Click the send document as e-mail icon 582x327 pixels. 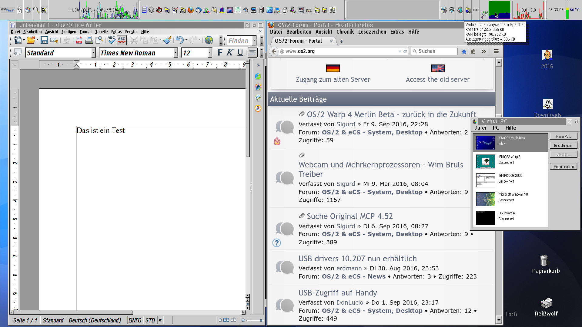[x=54, y=40]
